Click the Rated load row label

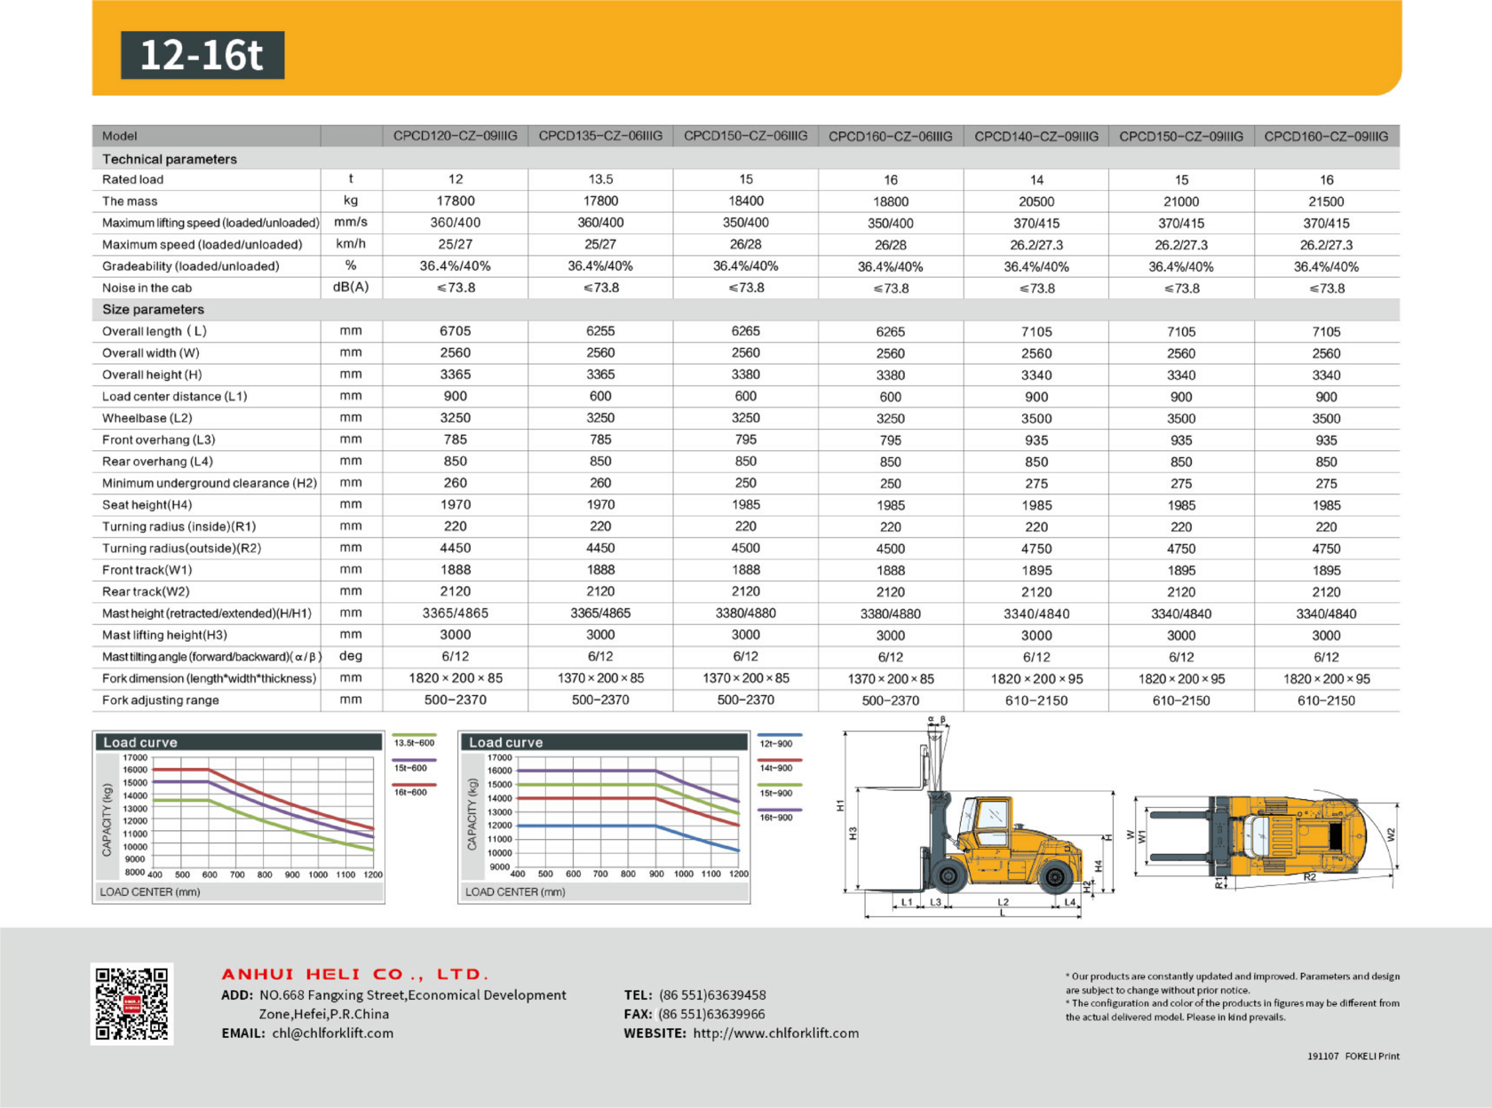click(132, 179)
